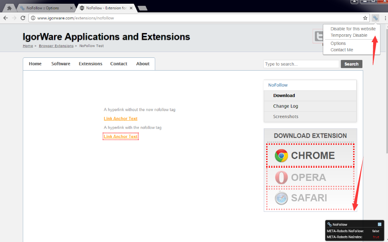
Task: Collapse the NoFollow info panel
Action: [x=380, y=224]
